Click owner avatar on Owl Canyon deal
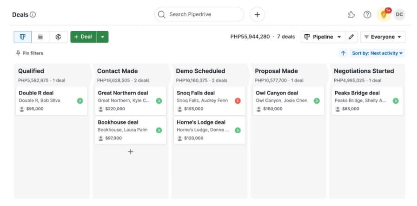This screenshot has height=206, width=417. 259,109
